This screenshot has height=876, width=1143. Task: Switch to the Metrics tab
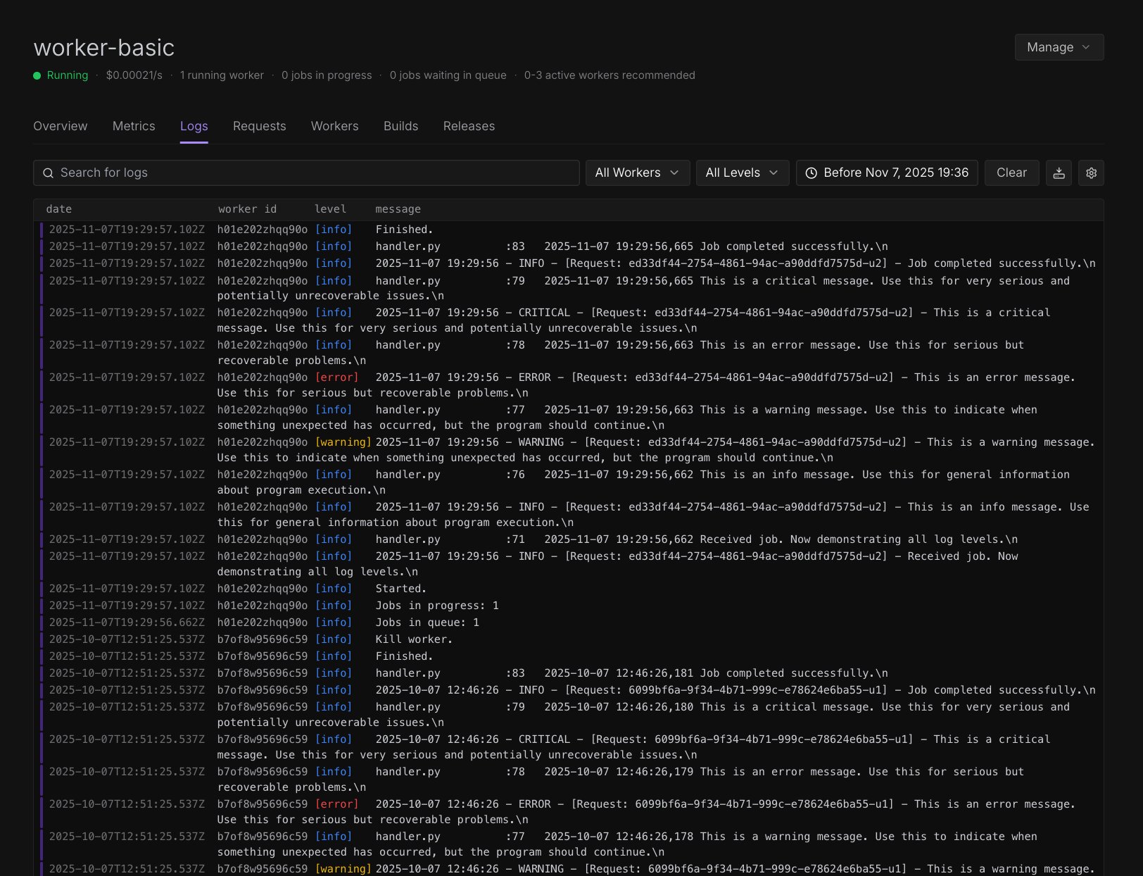click(134, 126)
